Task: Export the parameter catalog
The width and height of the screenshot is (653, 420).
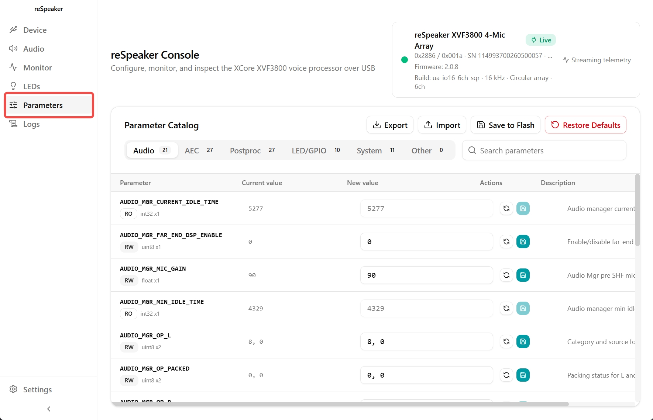Action: pyautogui.click(x=390, y=125)
